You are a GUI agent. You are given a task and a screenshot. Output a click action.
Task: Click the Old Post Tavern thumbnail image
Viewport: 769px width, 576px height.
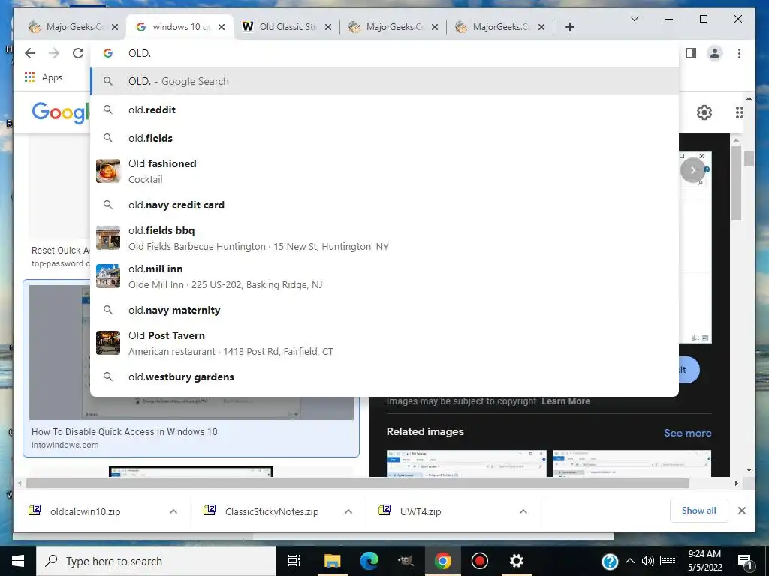tap(108, 342)
